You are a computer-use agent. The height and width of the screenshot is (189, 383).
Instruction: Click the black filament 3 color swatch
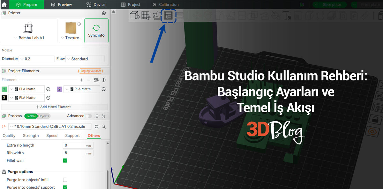(x=4, y=98)
